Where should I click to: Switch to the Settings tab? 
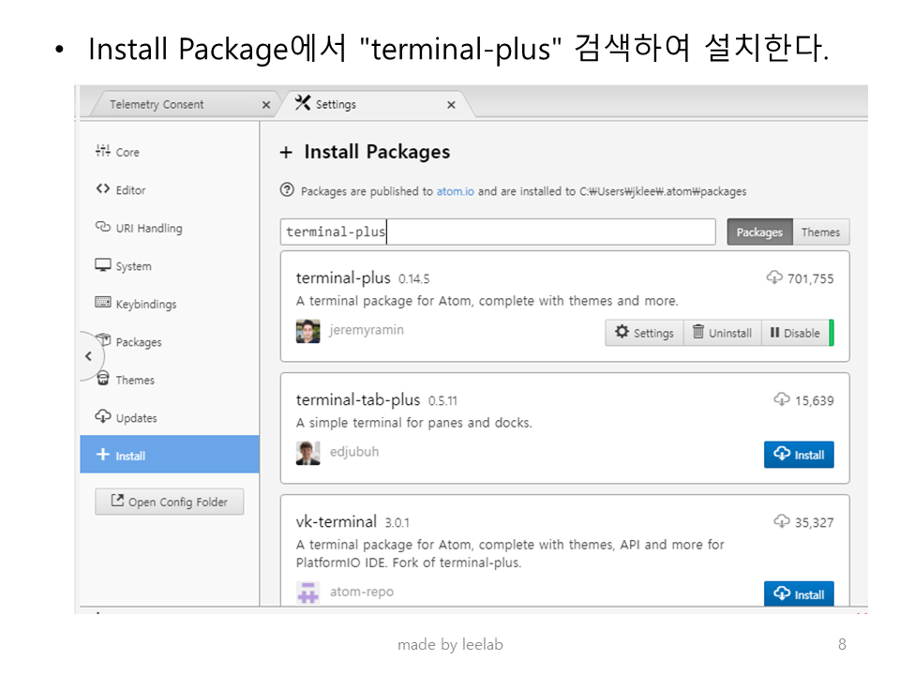point(336,104)
